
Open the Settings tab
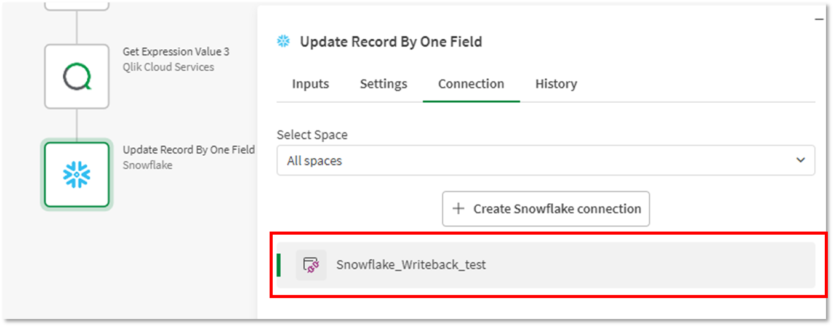click(383, 84)
